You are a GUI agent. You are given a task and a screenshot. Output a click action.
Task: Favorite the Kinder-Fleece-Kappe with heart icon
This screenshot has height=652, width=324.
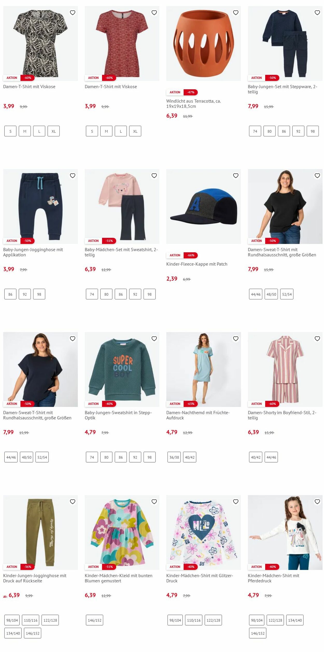(236, 176)
